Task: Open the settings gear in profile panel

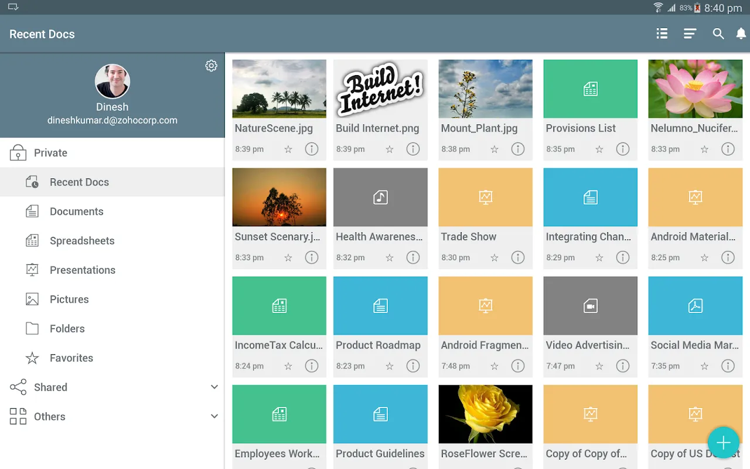Action: pyautogui.click(x=211, y=66)
